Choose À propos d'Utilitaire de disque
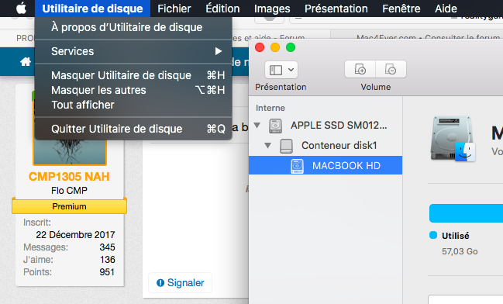 click(133, 27)
